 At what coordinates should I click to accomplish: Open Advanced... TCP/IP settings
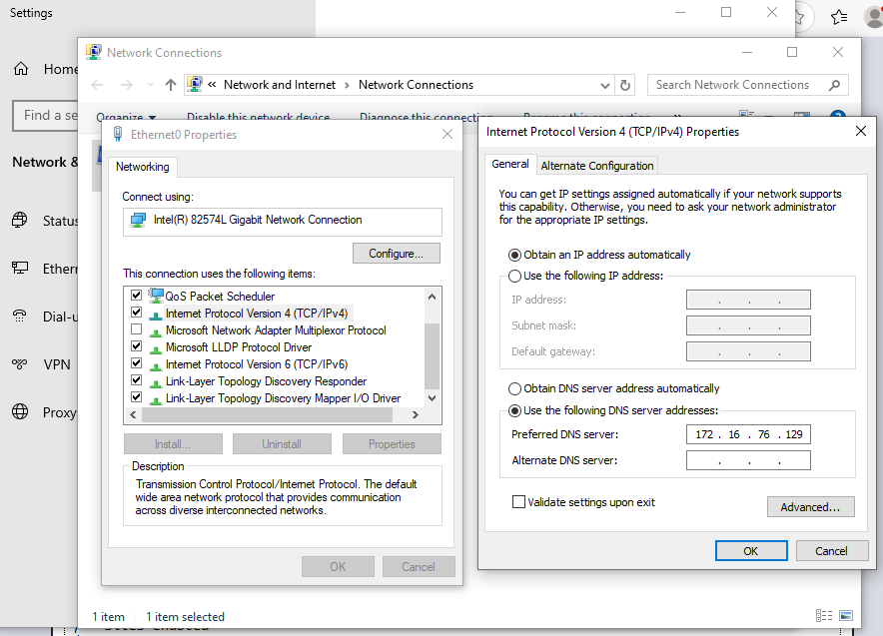810,506
